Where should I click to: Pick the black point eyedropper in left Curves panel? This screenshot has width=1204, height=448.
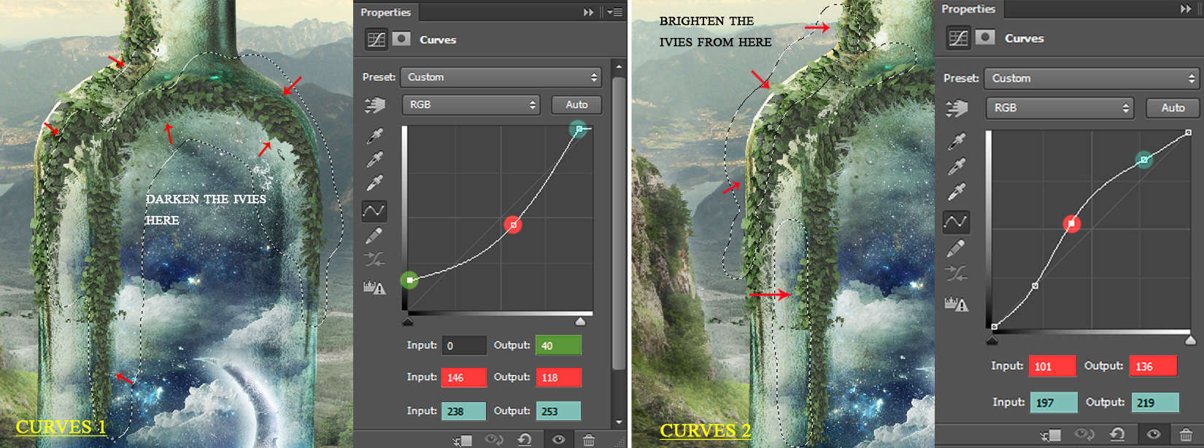374,136
